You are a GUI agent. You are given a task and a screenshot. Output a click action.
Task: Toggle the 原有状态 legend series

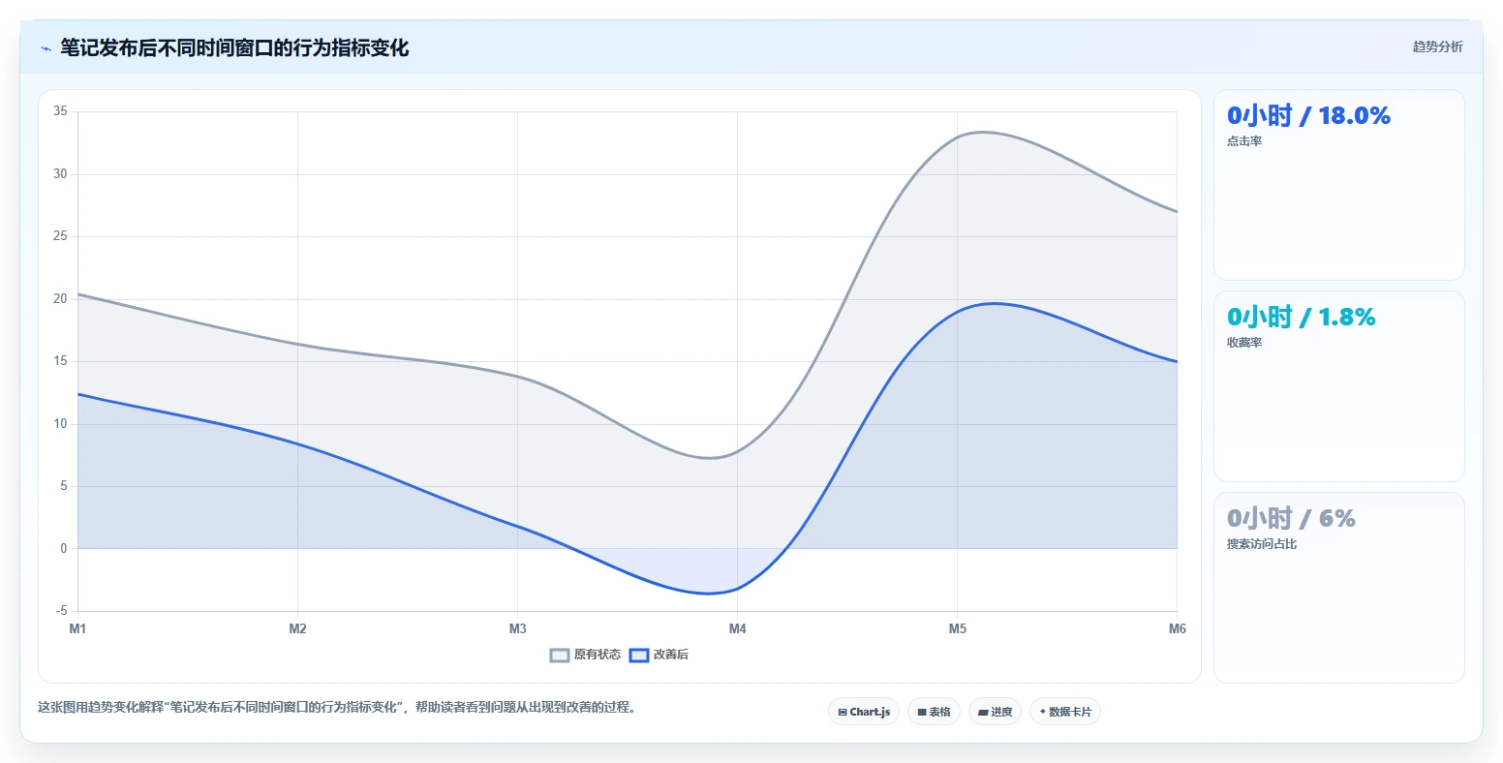(x=585, y=655)
